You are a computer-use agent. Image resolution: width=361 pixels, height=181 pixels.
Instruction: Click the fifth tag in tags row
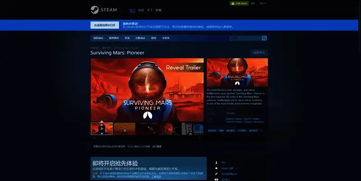click(253, 131)
